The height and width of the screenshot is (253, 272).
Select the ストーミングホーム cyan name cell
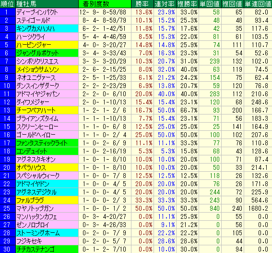pos(47,233)
